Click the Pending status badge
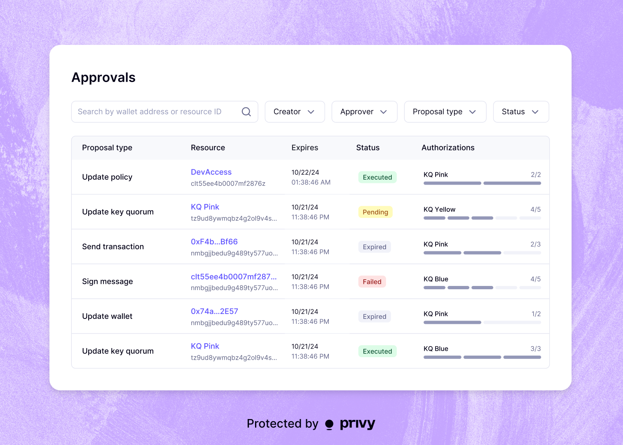This screenshot has width=623, height=445. point(375,212)
